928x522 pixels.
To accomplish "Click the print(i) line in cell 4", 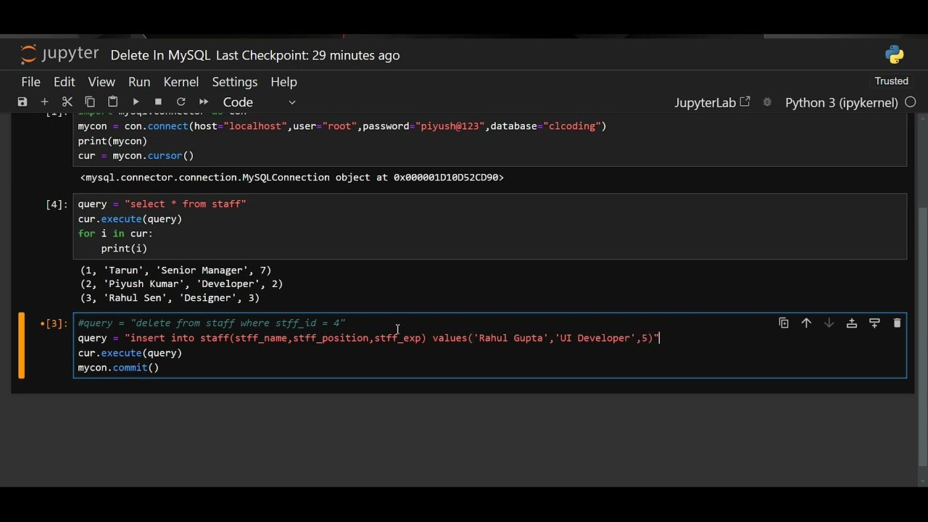I will (x=124, y=248).
